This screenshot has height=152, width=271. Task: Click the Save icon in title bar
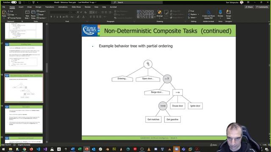point(20,3)
